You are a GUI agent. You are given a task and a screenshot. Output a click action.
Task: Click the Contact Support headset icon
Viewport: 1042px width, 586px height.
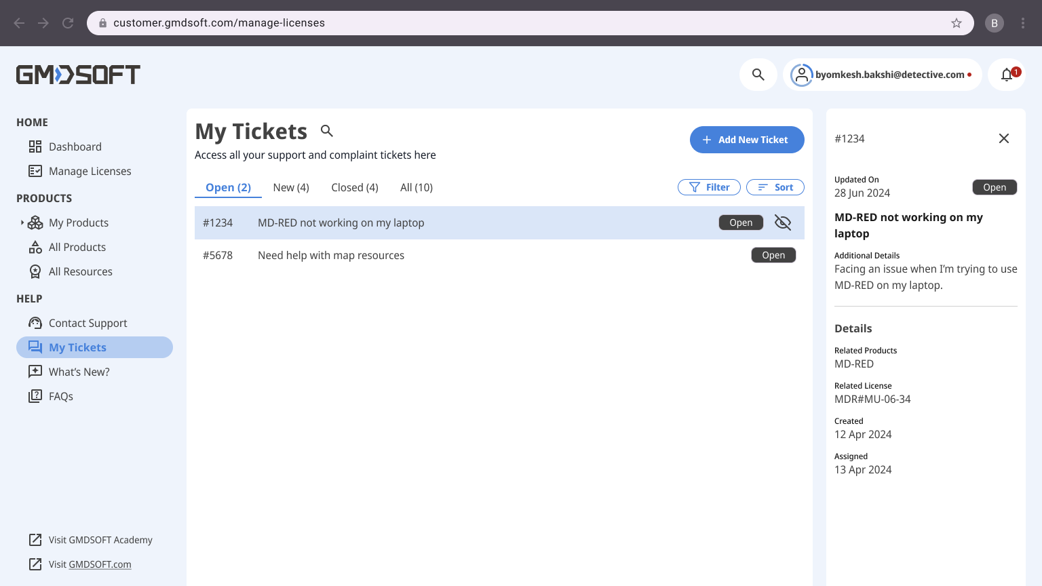click(x=35, y=323)
